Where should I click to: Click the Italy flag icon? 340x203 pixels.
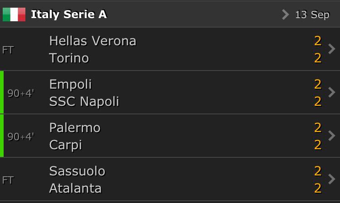click(x=14, y=14)
